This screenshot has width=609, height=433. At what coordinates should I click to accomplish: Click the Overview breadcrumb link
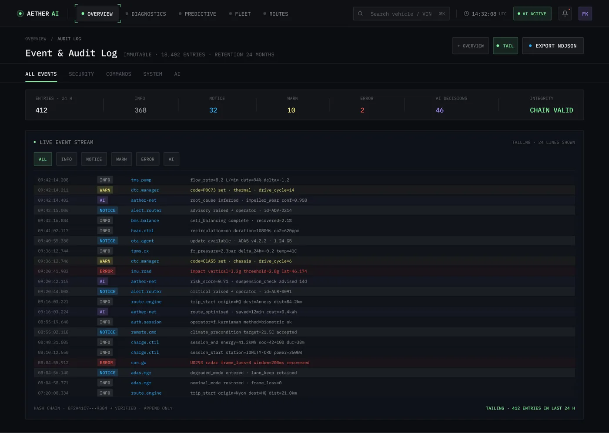coord(36,39)
